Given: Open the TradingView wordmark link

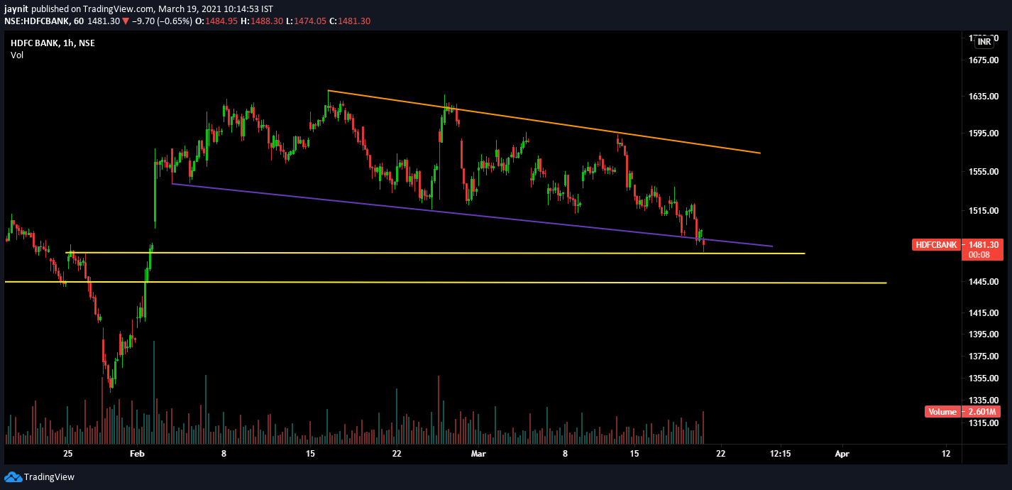Looking at the screenshot, I should point(49,477).
